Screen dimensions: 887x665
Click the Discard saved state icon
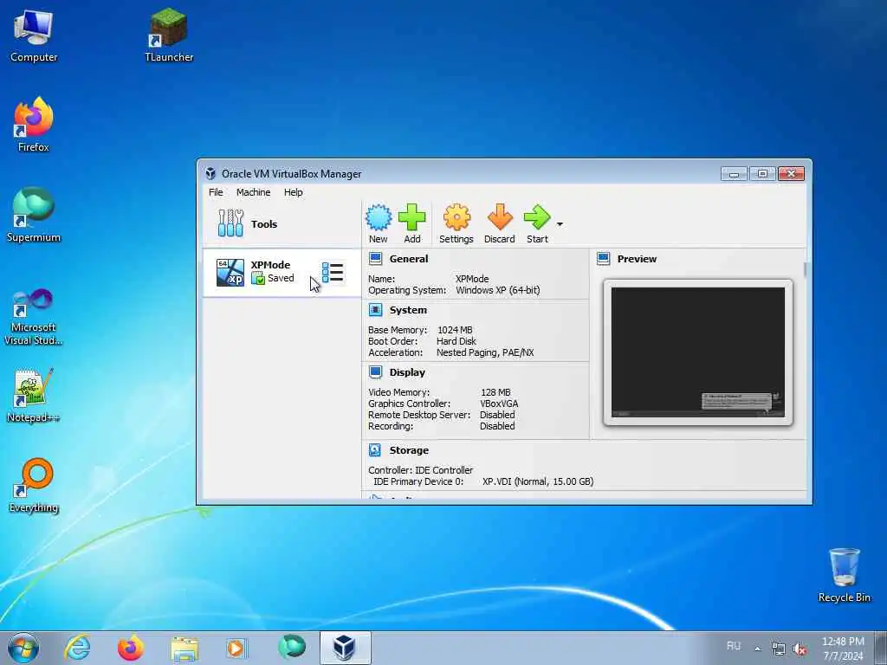(x=500, y=217)
